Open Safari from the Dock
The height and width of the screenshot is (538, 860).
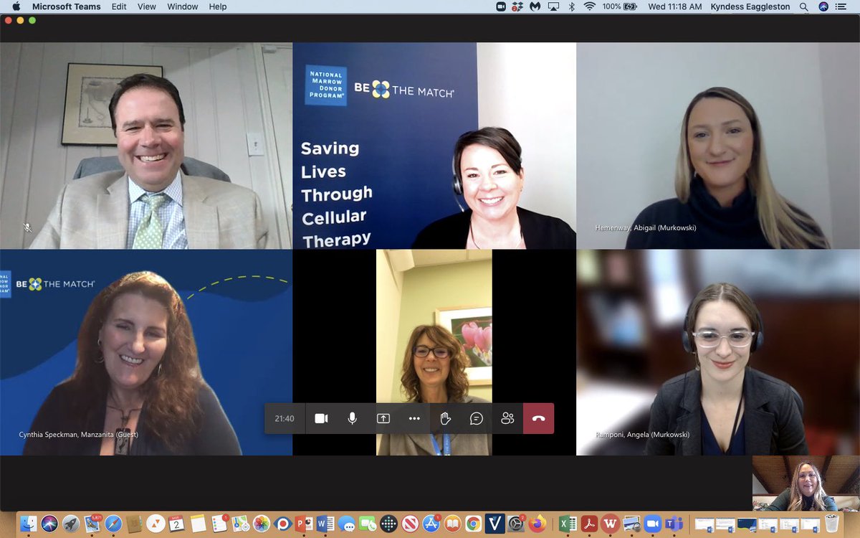click(113, 524)
